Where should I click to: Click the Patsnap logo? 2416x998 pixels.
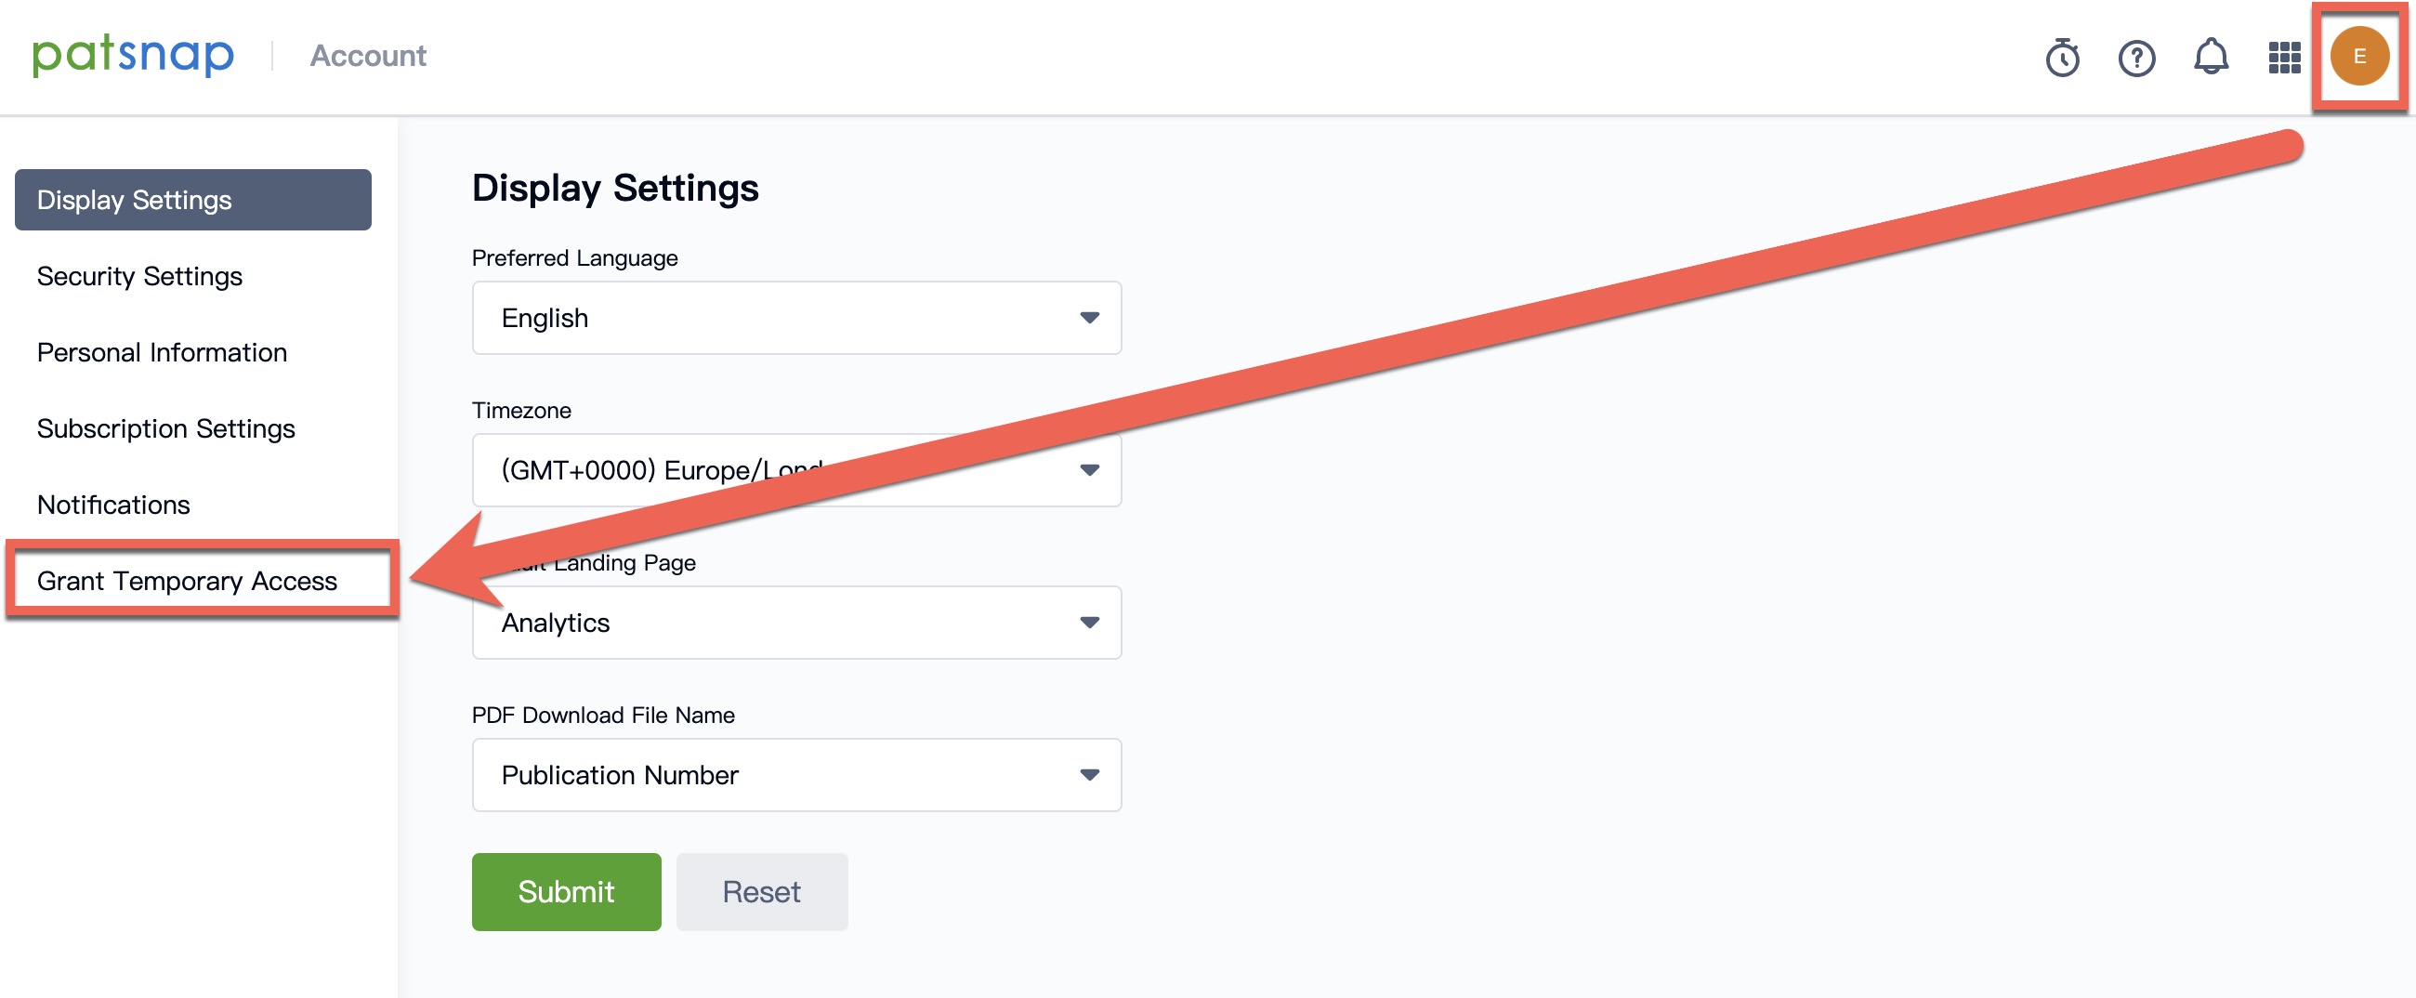click(132, 56)
